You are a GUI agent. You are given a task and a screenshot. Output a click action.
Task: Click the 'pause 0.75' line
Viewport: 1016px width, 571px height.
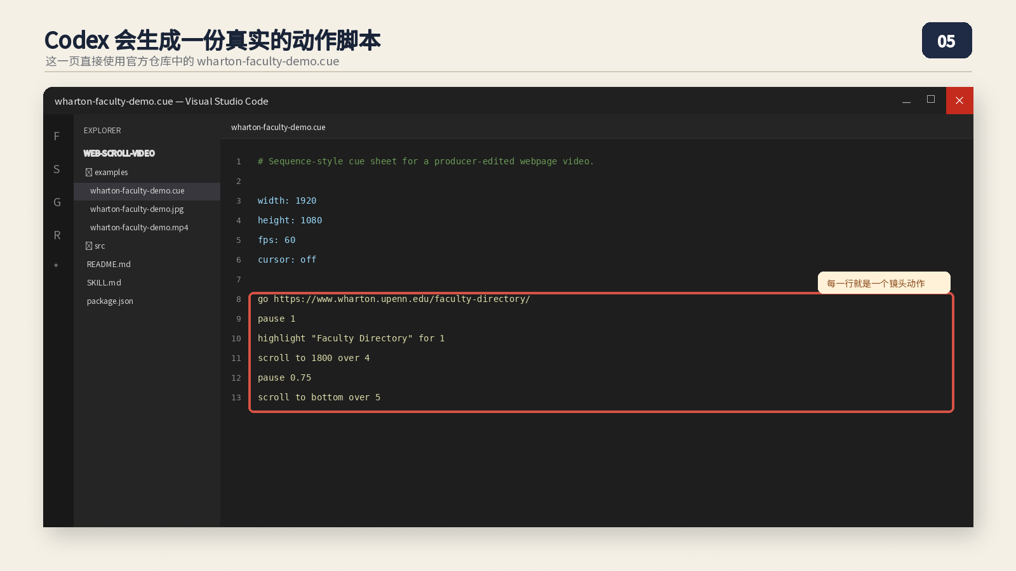click(284, 378)
